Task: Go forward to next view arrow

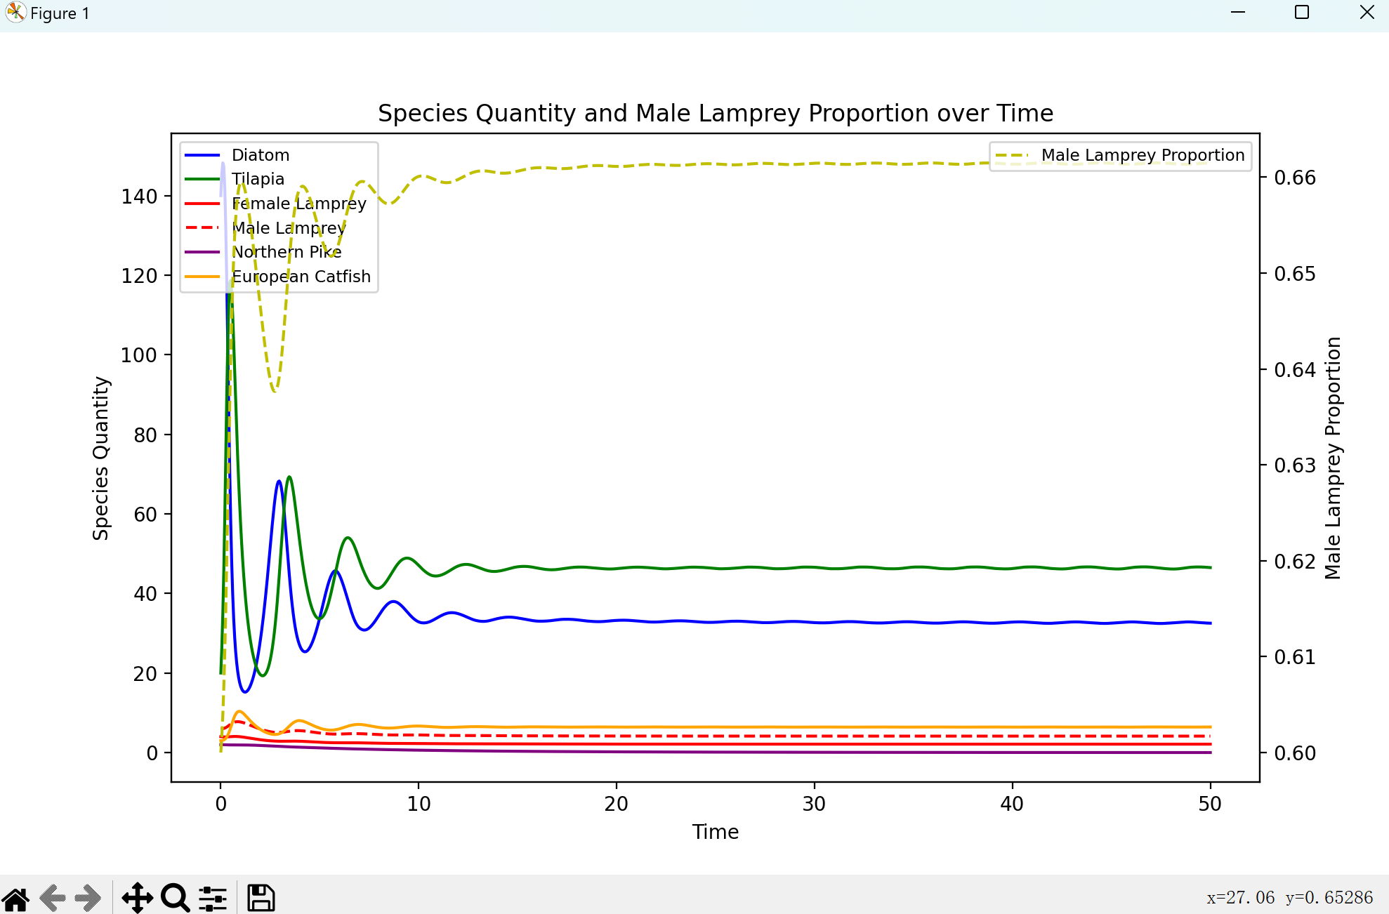Action: [89, 898]
